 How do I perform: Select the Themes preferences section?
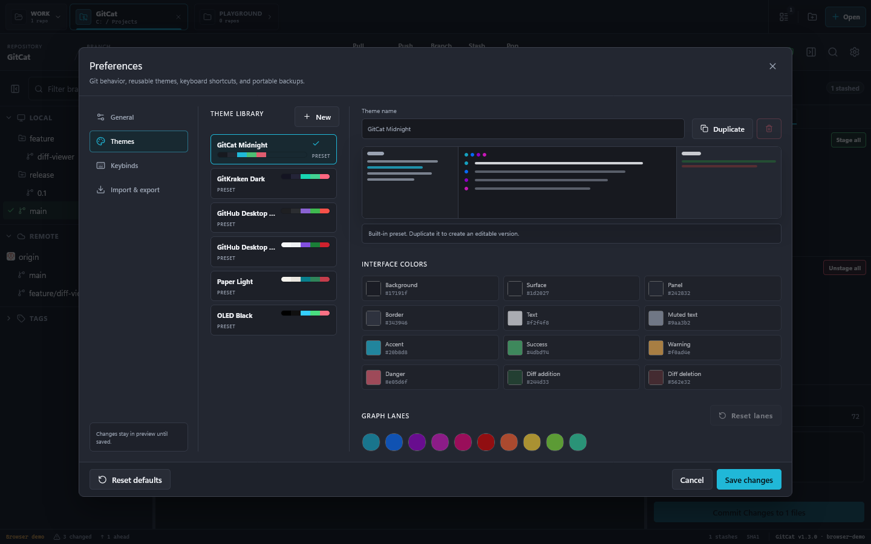click(x=139, y=141)
